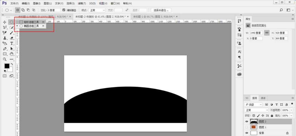The height and width of the screenshot is (136, 296).
Task: Open the layer filter type (类型) dropdown
Action: click(x=253, y=104)
